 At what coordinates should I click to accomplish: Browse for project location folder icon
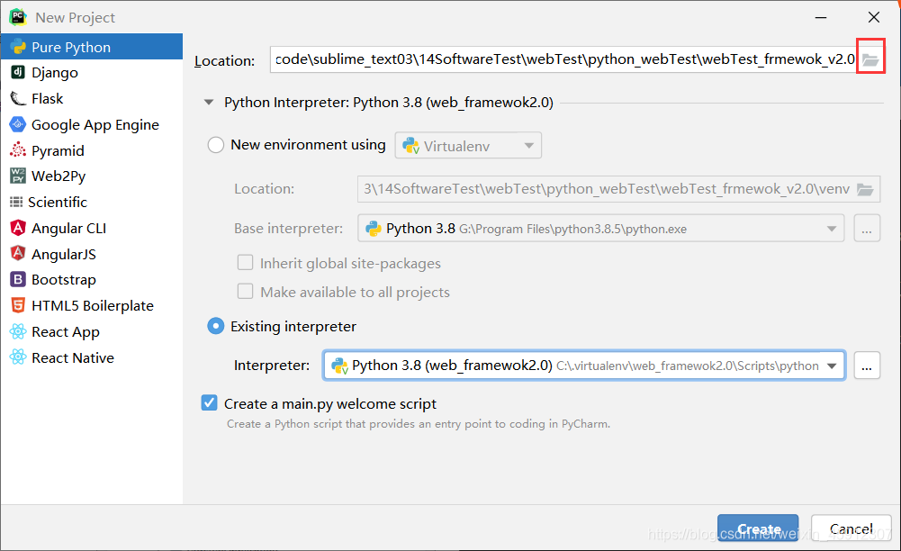pyautogui.click(x=870, y=59)
